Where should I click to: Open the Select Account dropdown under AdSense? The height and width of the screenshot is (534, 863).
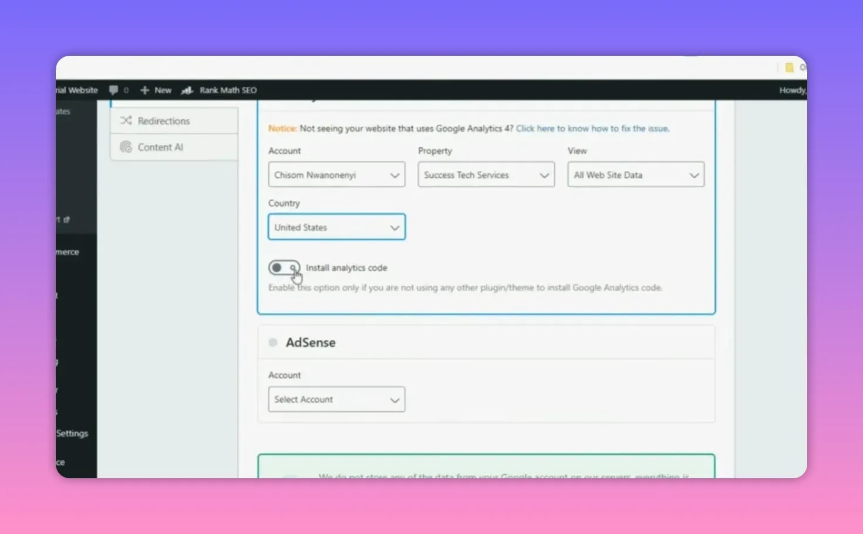pyautogui.click(x=336, y=399)
